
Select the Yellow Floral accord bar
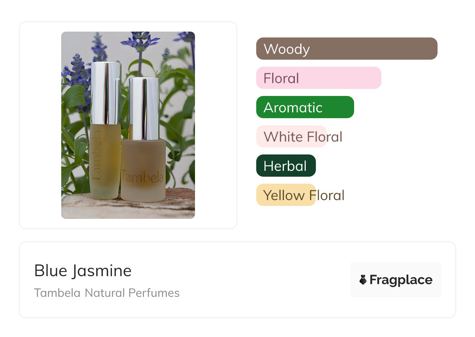286,195
